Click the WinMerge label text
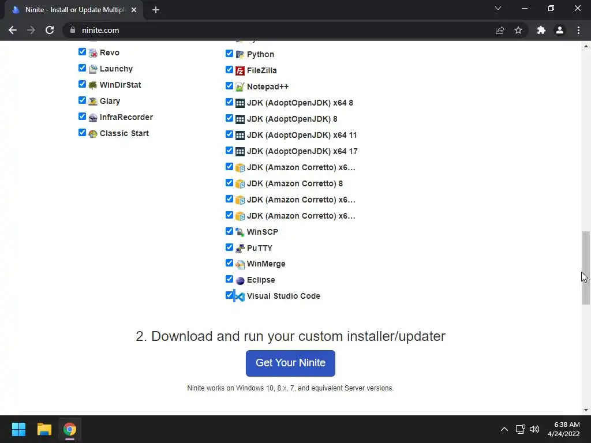Viewport: 591px width, 443px height. [x=266, y=264]
